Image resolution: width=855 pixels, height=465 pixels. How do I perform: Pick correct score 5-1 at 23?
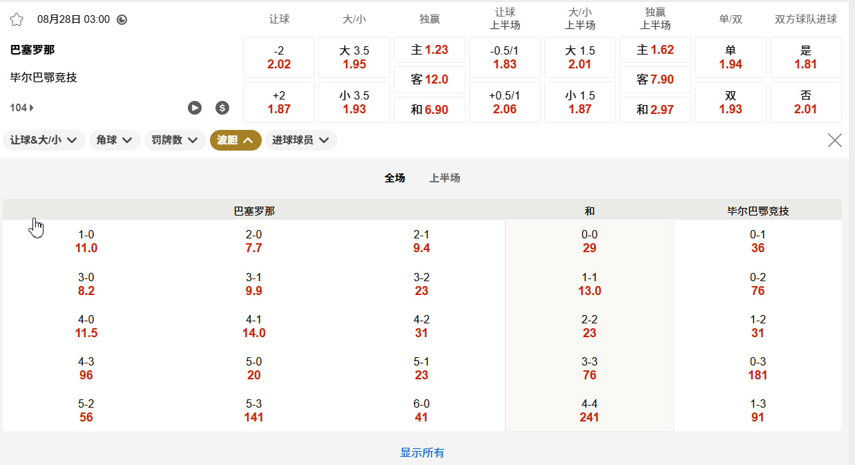422,368
